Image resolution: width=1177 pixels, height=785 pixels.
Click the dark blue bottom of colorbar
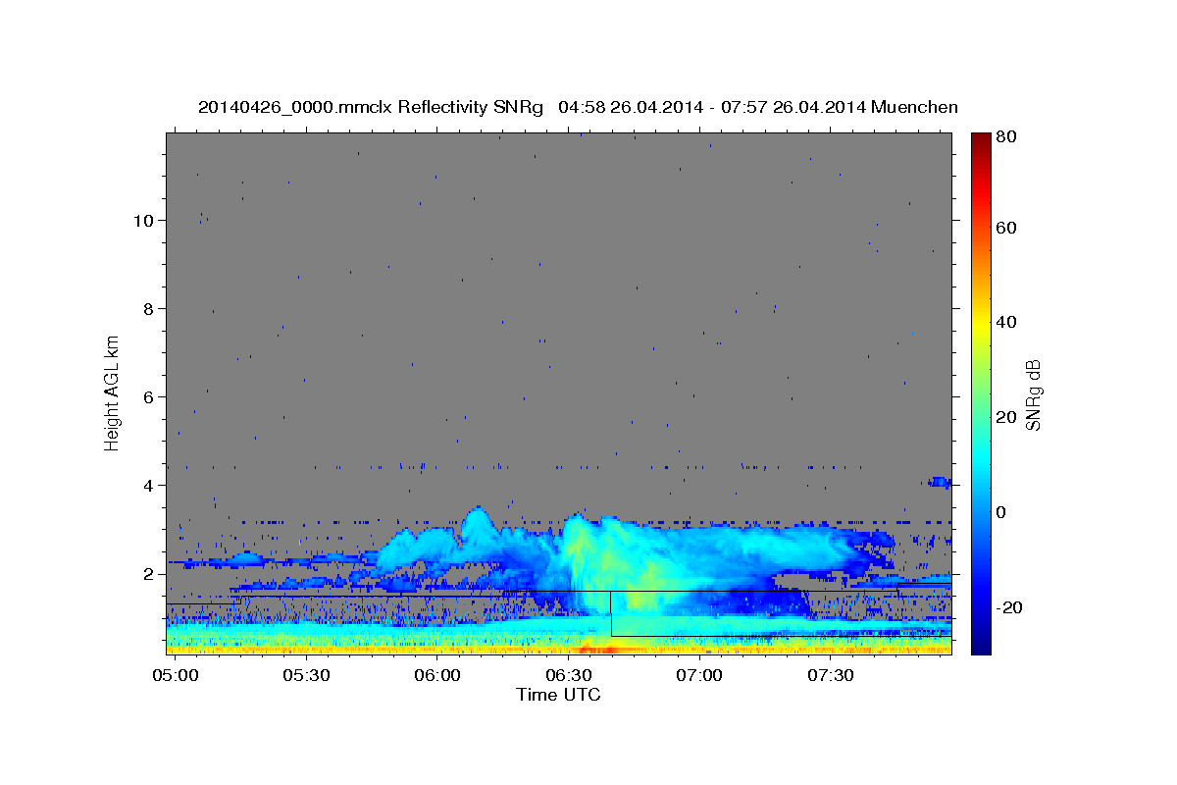(980, 648)
